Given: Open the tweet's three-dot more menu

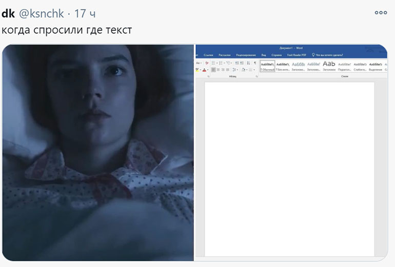Looking at the screenshot, I should 381,13.
